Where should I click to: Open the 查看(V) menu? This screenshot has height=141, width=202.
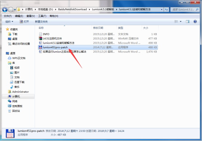click(31, 16)
